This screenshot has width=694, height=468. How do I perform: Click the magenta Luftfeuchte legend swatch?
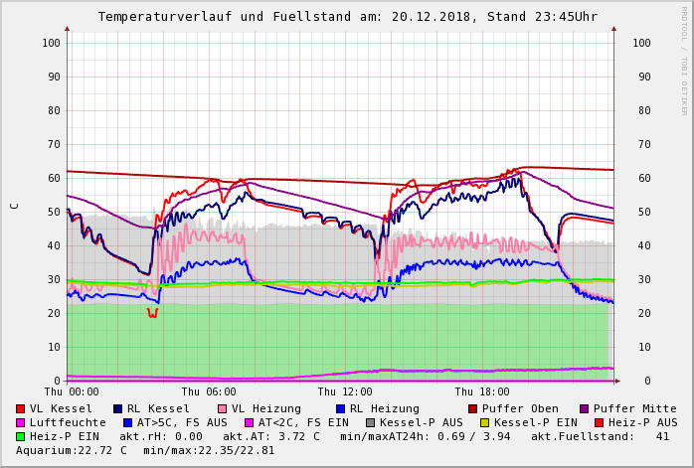click(21, 423)
